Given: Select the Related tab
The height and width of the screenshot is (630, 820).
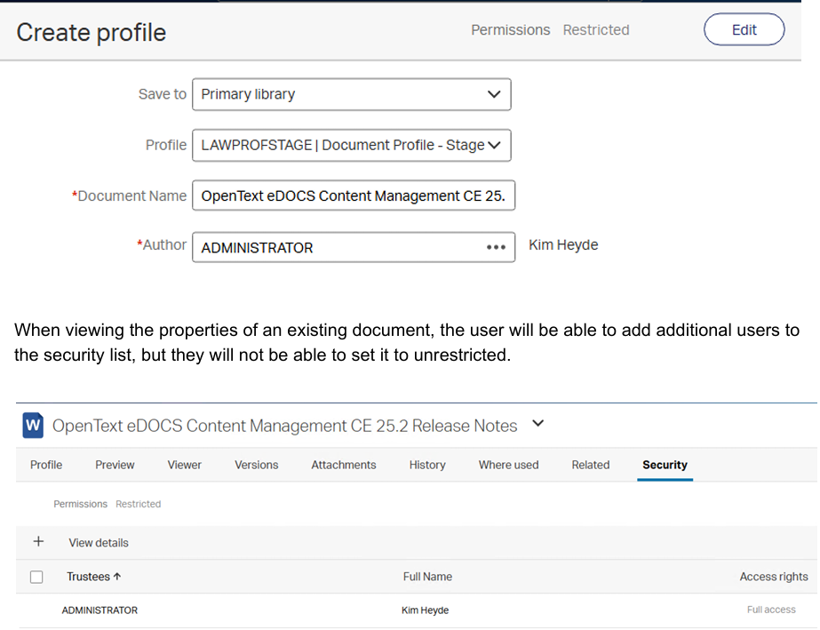Looking at the screenshot, I should [591, 465].
